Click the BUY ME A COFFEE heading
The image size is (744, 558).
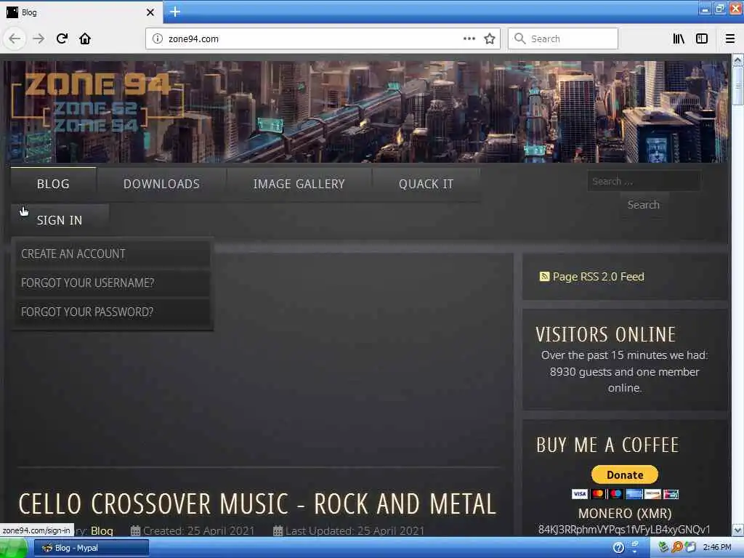click(608, 445)
